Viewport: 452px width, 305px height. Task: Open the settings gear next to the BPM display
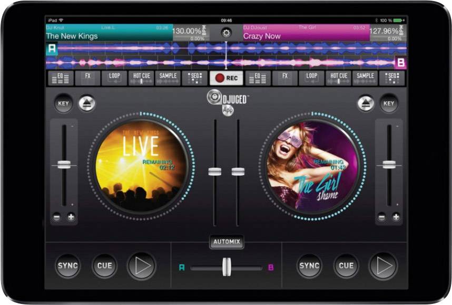pyautogui.click(x=225, y=32)
